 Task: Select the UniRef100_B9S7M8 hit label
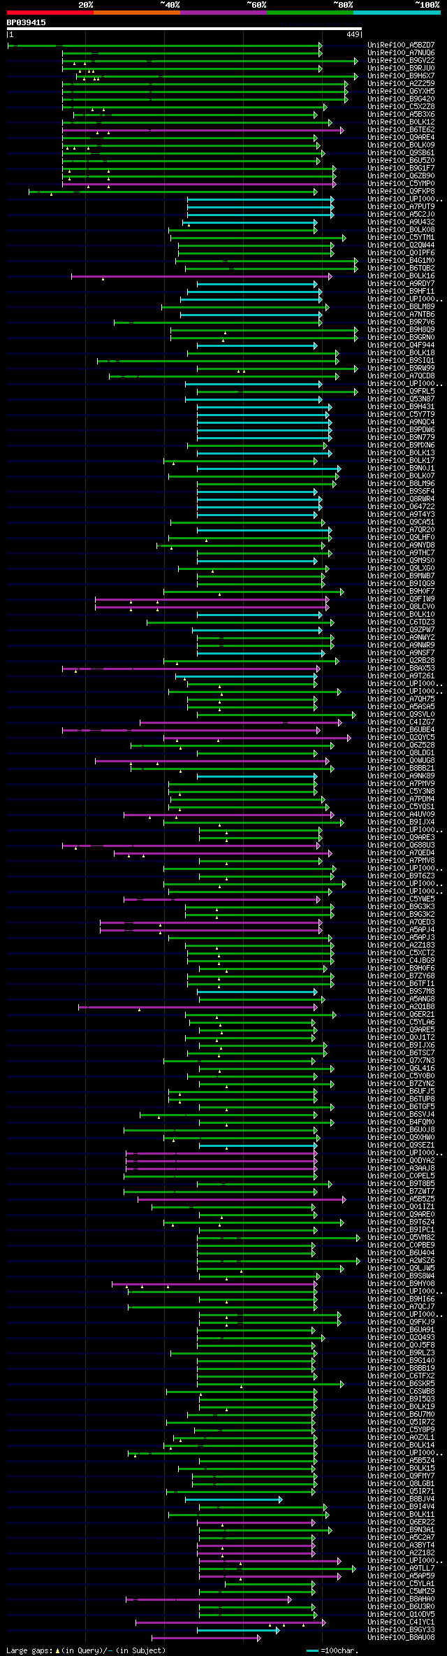tap(401, 991)
